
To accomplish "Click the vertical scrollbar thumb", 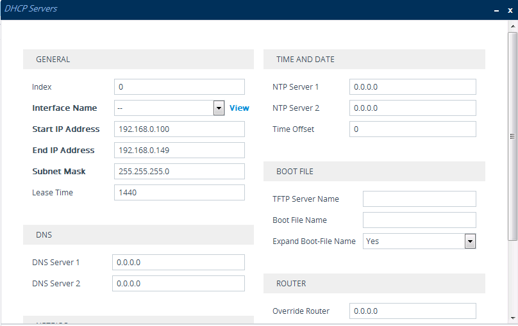I will 512,136.
